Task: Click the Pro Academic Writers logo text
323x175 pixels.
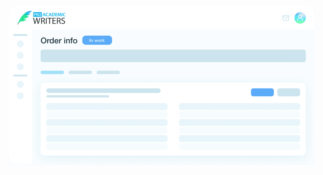Action: [49, 18]
